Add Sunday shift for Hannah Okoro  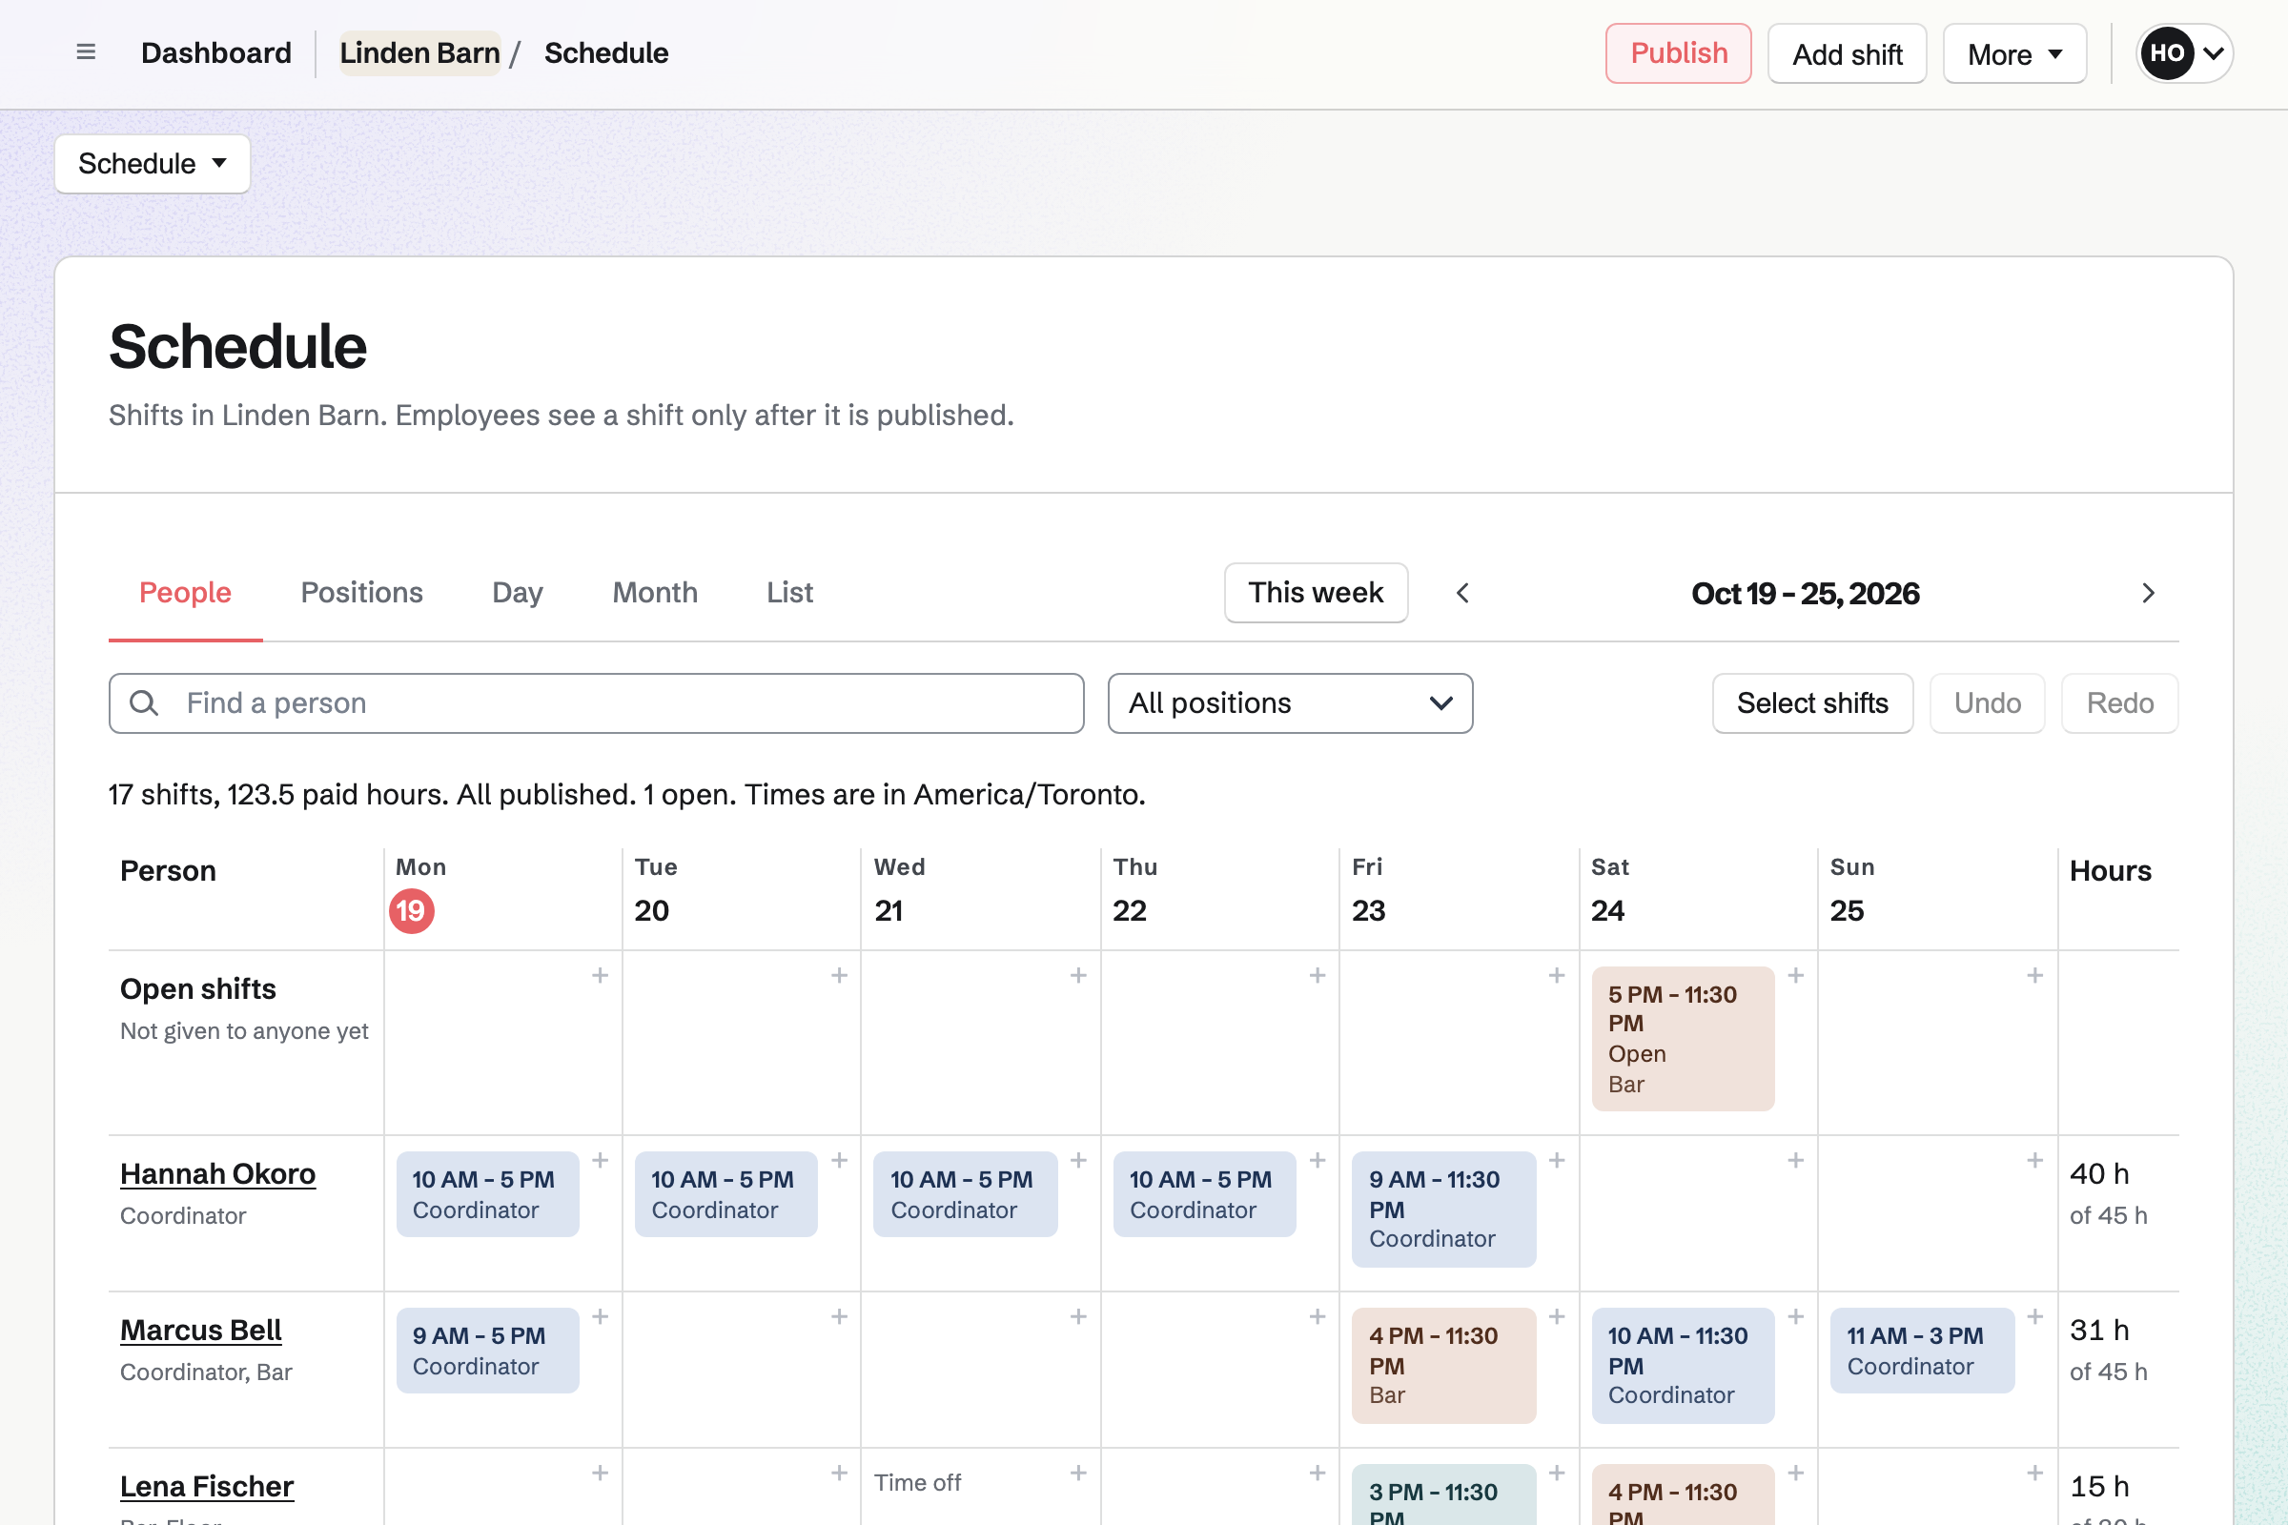point(2034,1160)
